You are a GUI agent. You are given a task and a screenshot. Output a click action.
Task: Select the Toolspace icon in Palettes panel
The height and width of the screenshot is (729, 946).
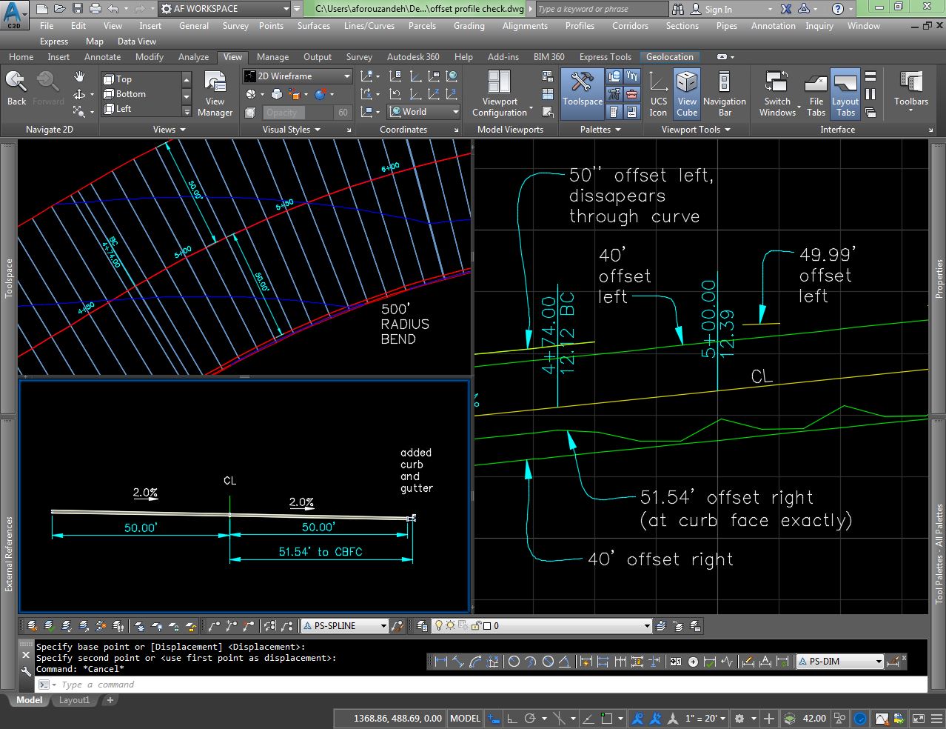click(582, 90)
